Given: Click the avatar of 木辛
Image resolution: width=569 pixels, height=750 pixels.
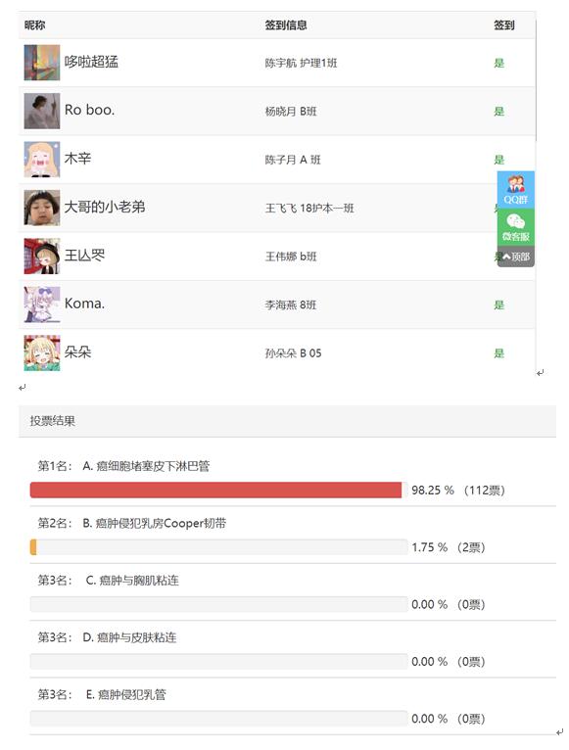Looking at the screenshot, I should 42,160.
